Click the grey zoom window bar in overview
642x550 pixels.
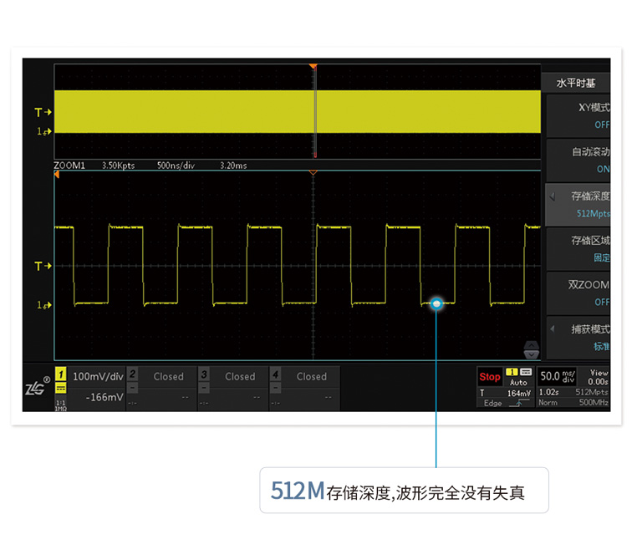point(315,111)
